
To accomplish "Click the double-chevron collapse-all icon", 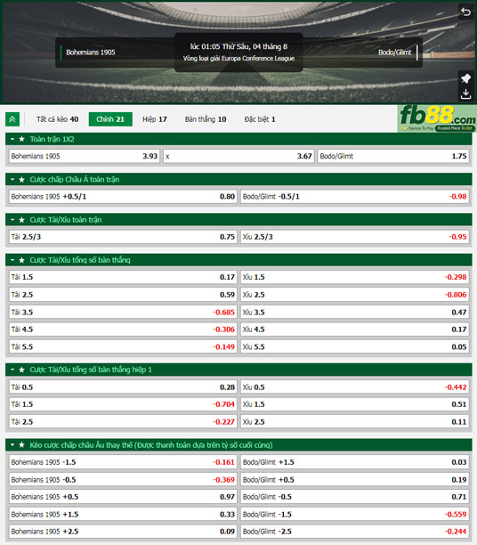I will (x=12, y=119).
